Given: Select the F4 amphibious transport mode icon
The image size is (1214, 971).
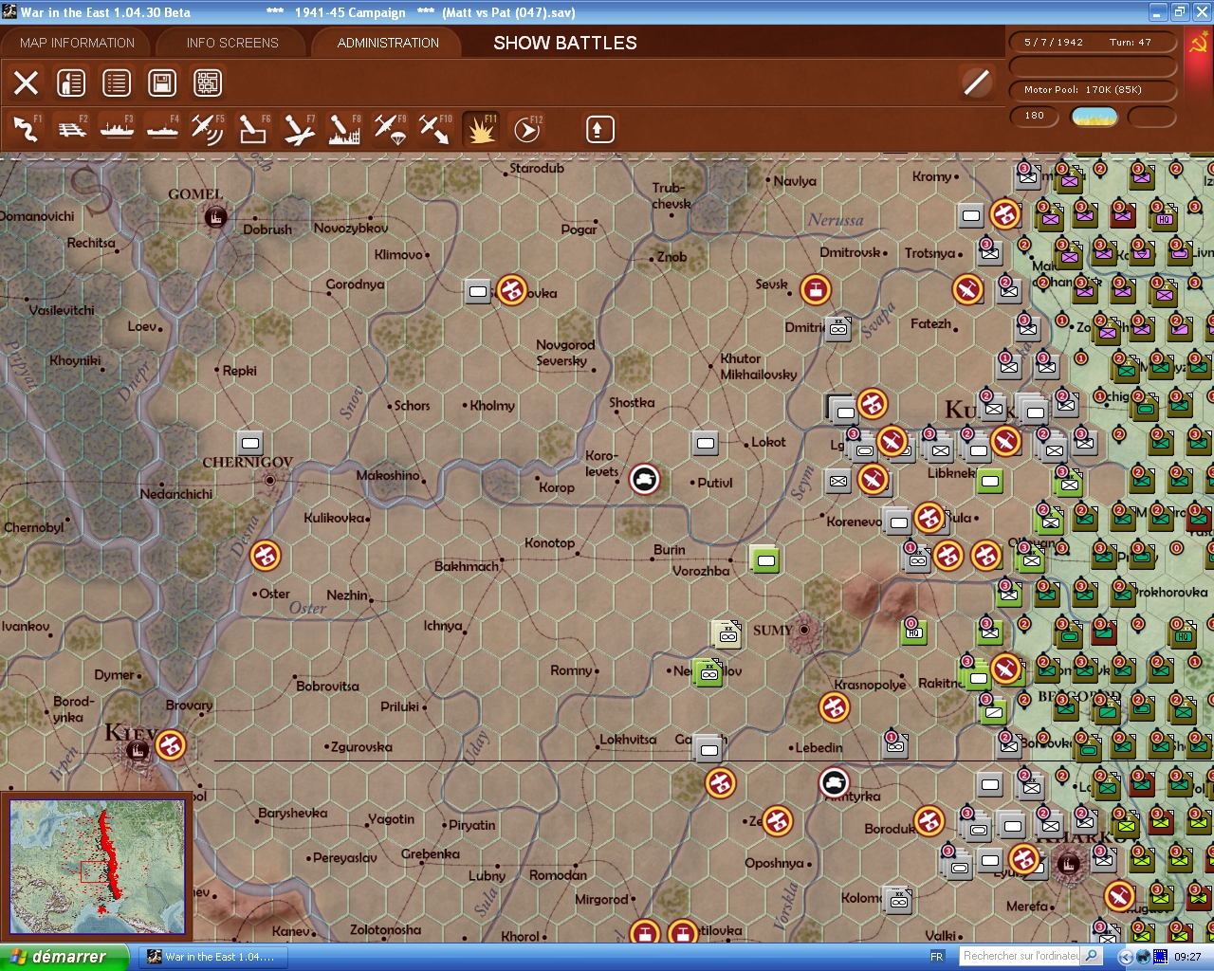Looking at the screenshot, I should click(x=163, y=129).
